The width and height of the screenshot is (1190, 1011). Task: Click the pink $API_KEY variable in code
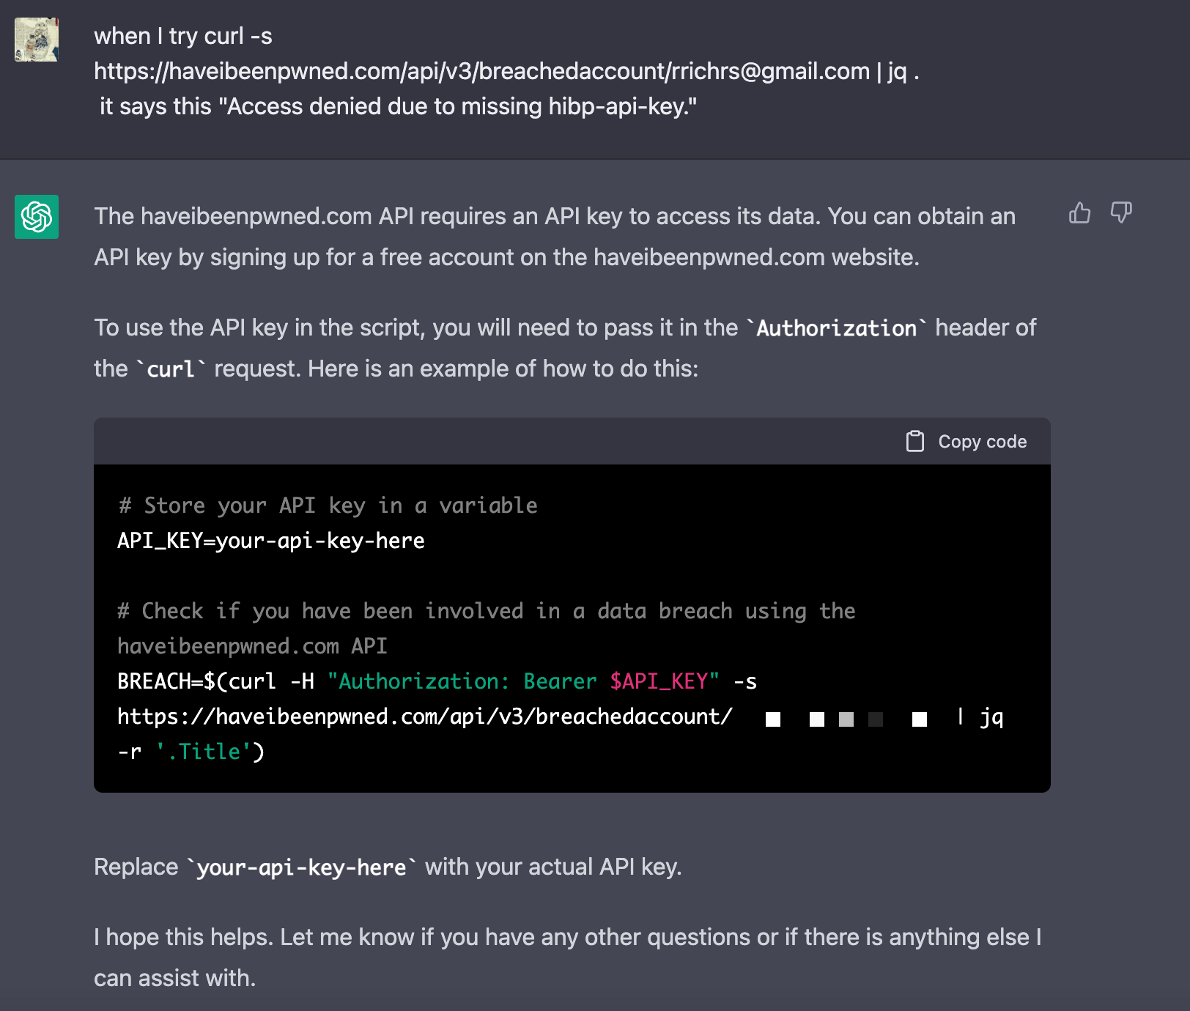pyautogui.click(x=658, y=681)
